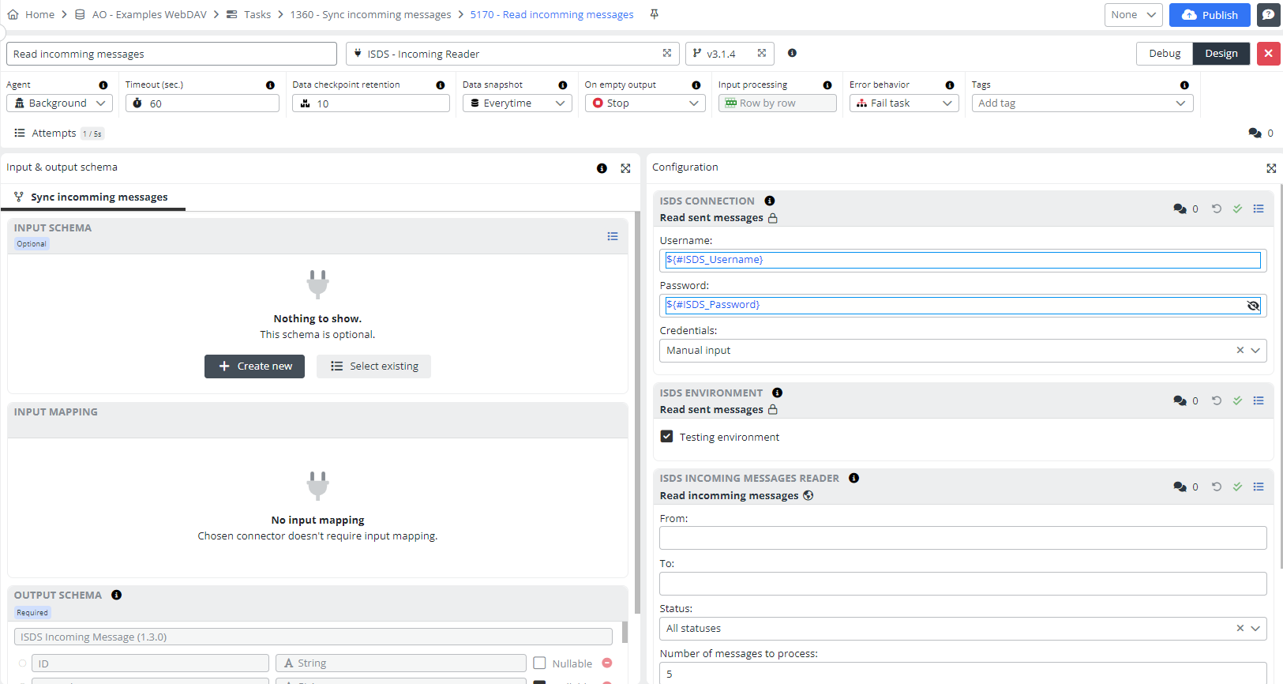Open comments for ISDS Incoming Messages Reader
The height and width of the screenshot is (684, 1283).
pyautogui.click(x=1180, y=487)
